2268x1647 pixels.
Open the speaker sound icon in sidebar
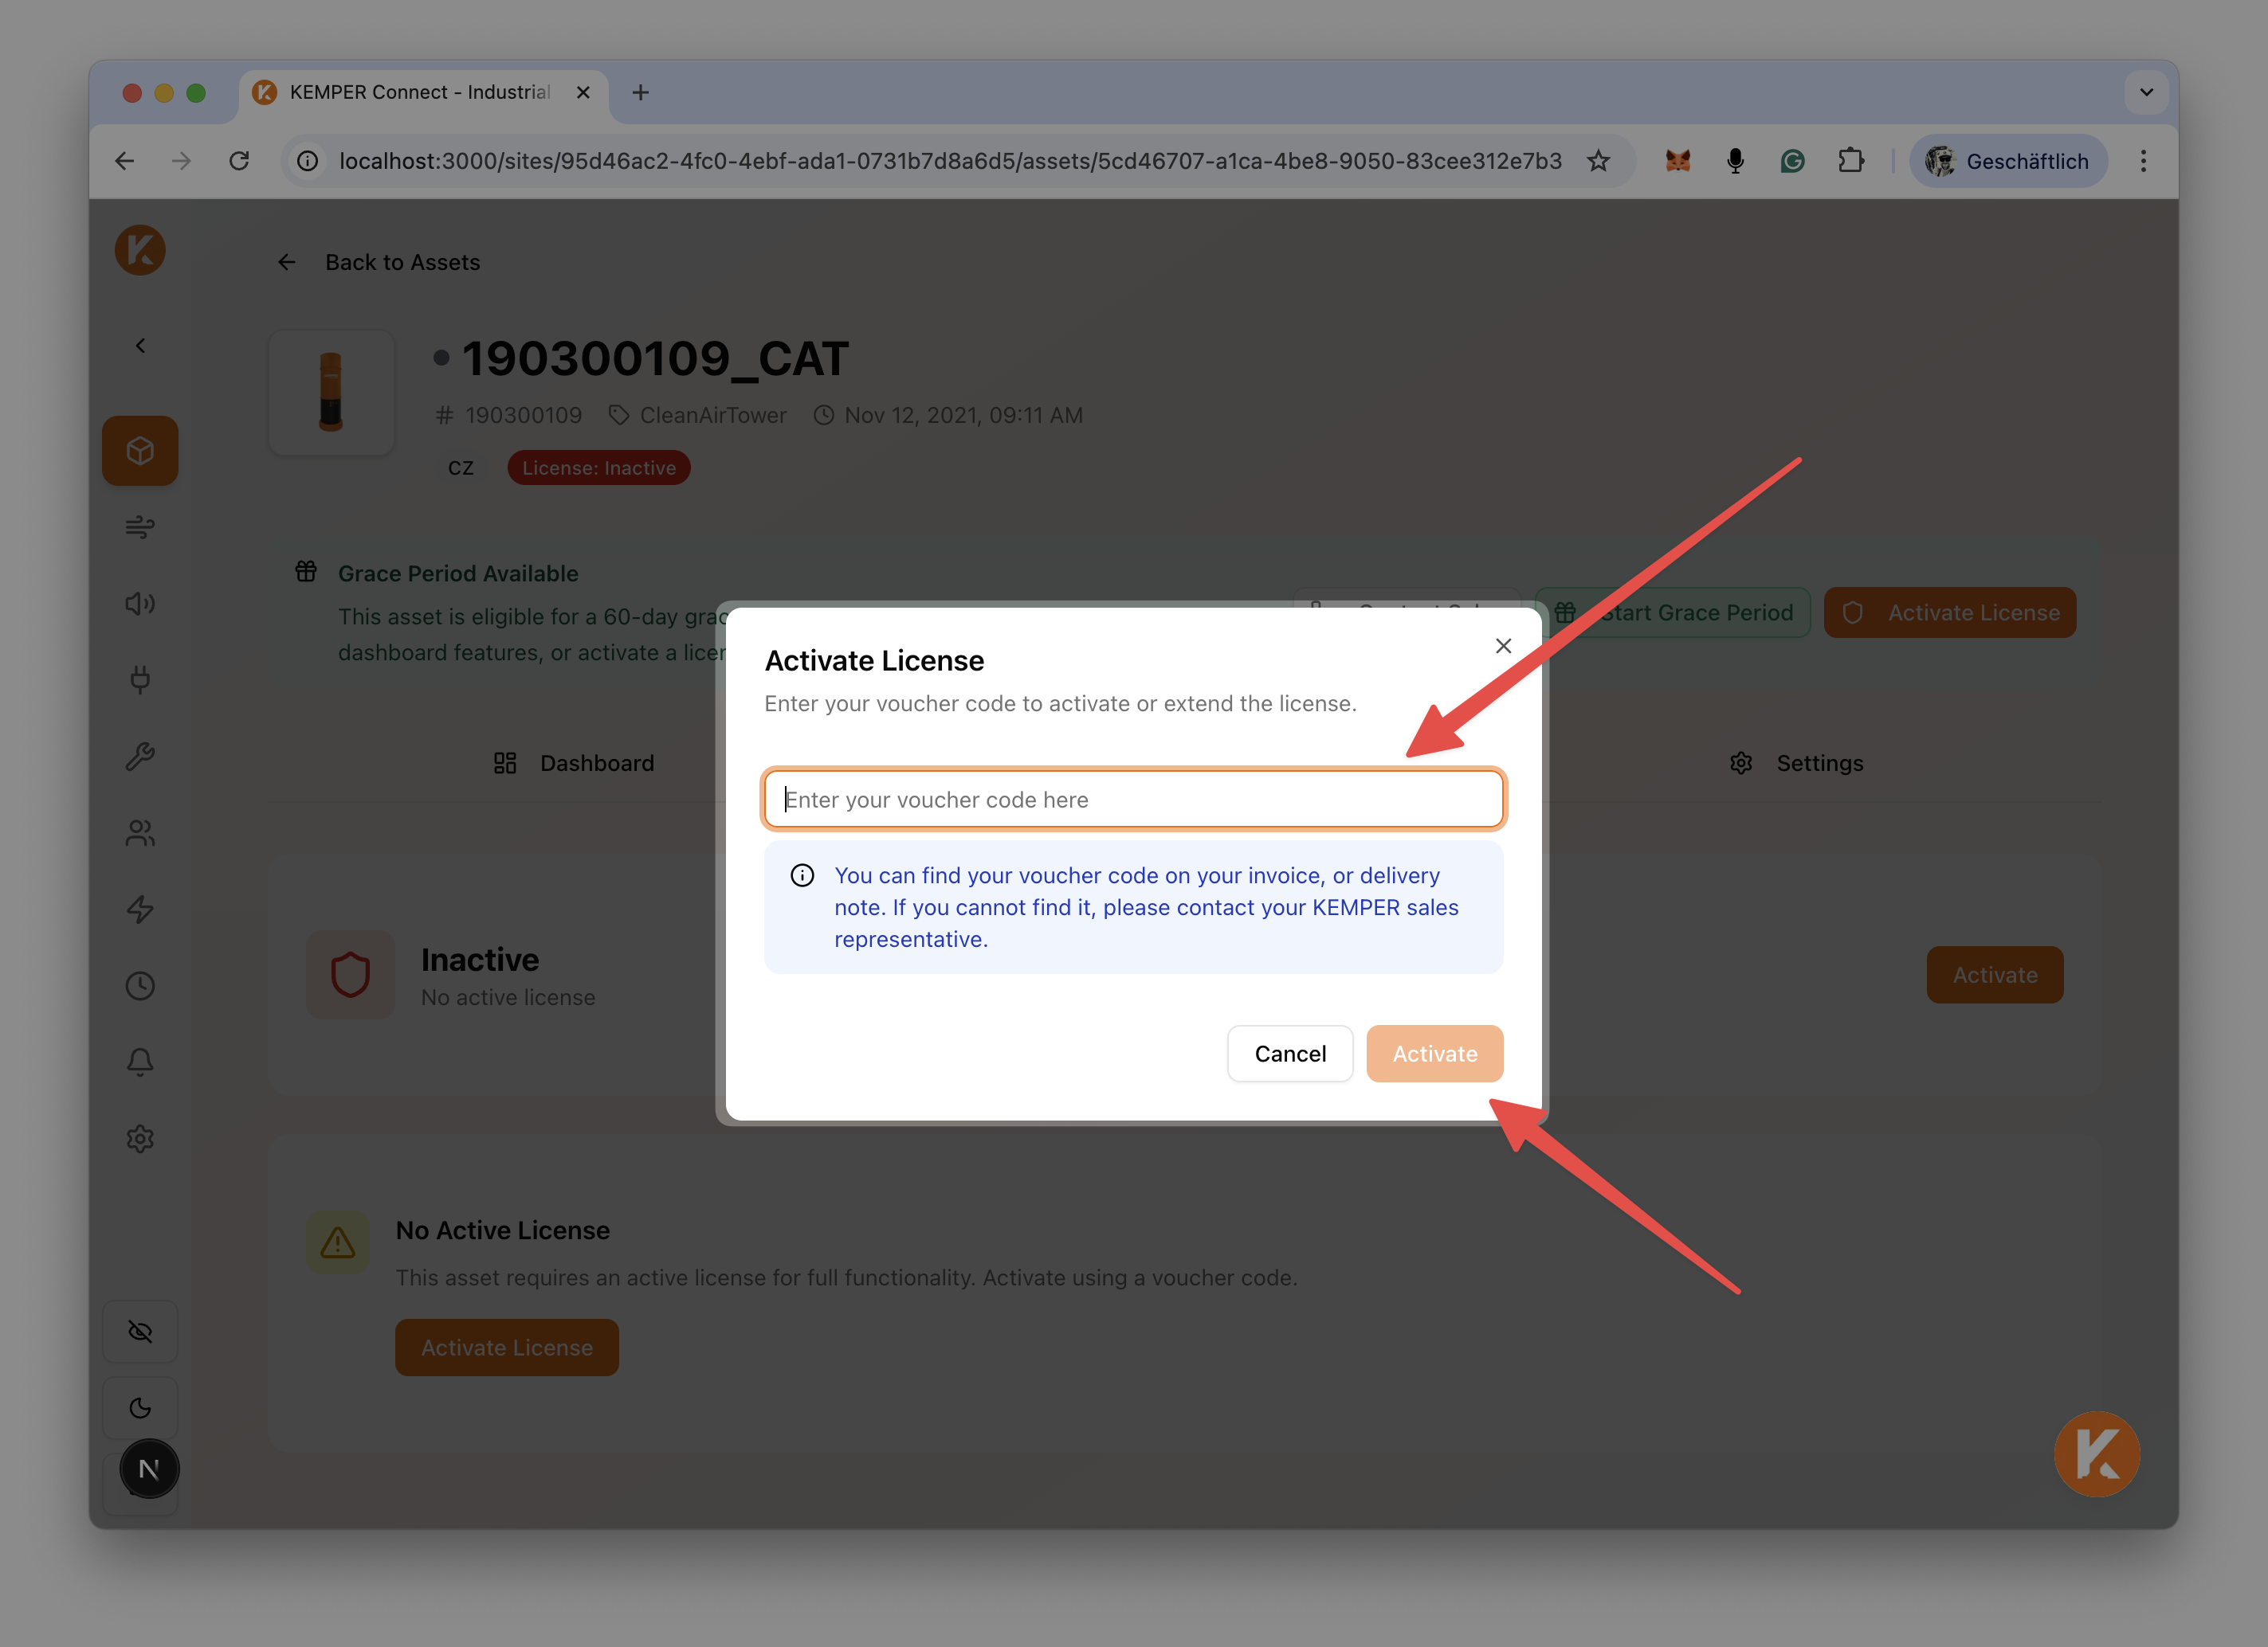coord(140,604)
